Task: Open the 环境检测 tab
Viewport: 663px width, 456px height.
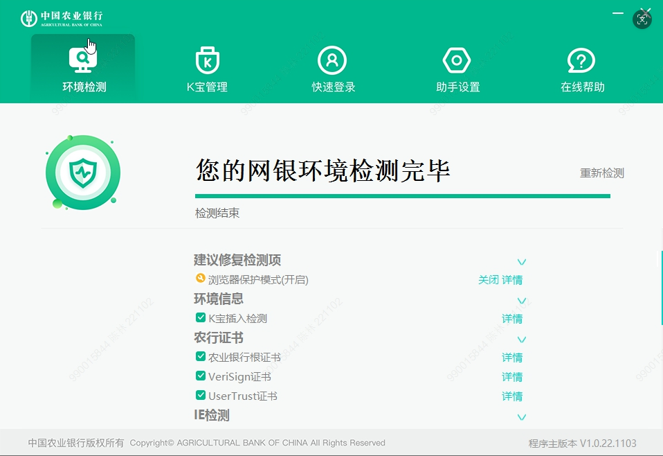Action: click(x=83, y=68)
